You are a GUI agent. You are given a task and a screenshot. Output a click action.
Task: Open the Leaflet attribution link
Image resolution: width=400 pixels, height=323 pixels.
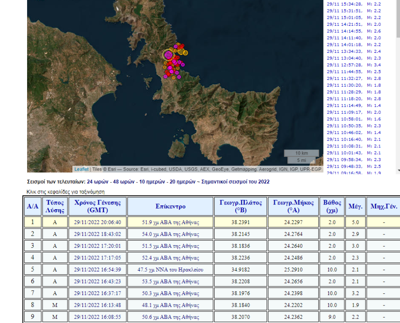(x=81, y=169)
